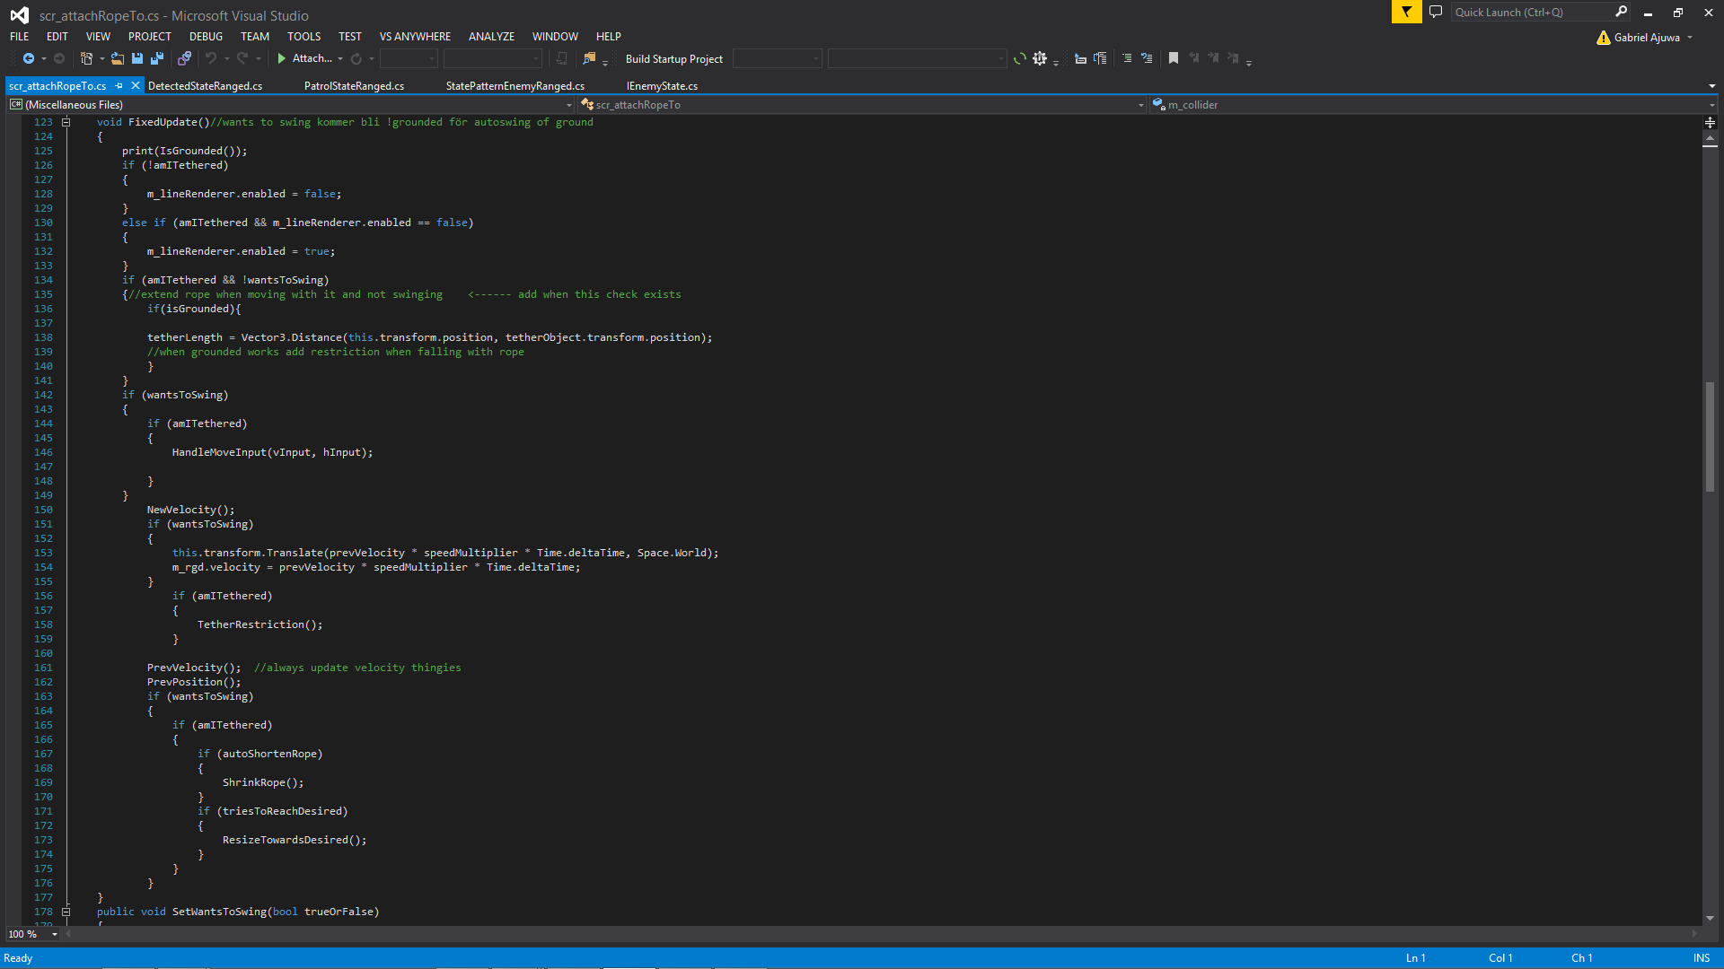Expand the bookmark toolbar overflow options
Image resolution: width=1724 pixels, height=969 pixels.
tap(1249, 61)
